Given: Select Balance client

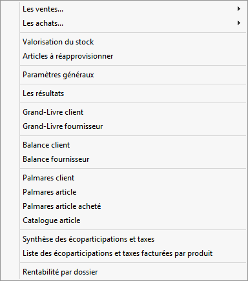Looking at the screenshot, I should pyautogui.click(x=133, y=145).
